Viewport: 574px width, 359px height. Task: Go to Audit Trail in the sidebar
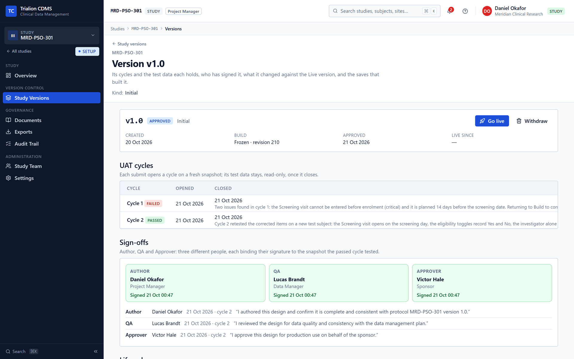pos(51,144)
